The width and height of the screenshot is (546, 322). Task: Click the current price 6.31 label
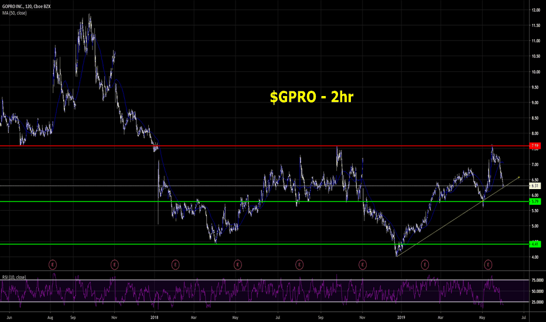pos(535,186)
